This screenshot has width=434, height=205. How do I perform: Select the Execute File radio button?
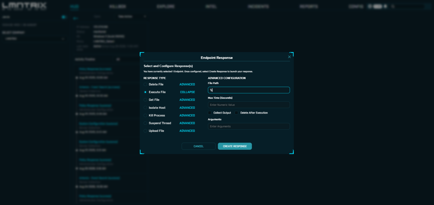145,92
